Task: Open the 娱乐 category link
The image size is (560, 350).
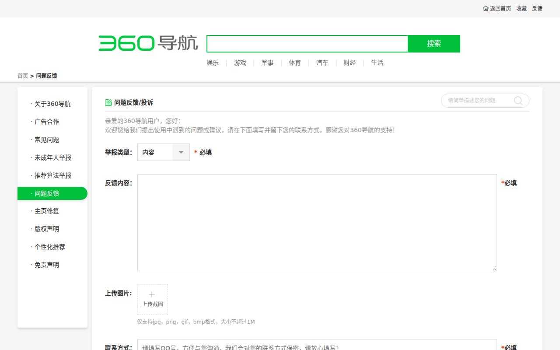Action: 213,63
